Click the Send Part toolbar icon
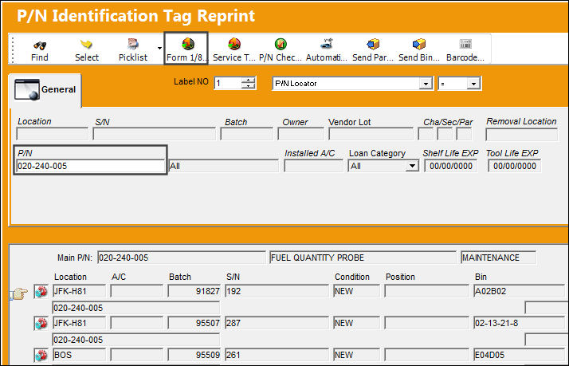 coord(373,44)
